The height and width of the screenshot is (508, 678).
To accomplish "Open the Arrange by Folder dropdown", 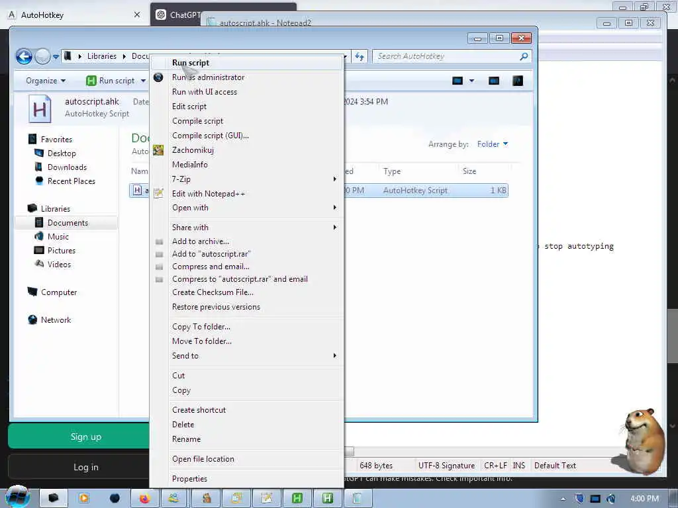I will click(x=493, y=144).
